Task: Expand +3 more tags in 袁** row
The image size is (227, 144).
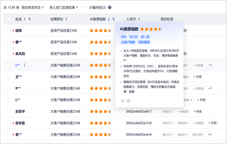Action: pos(209,135)
